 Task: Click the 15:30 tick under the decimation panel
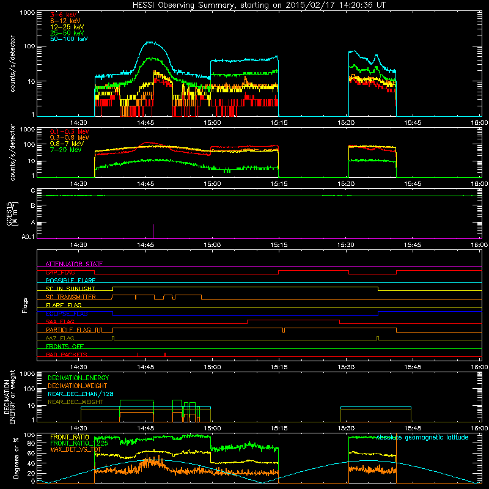point(346,428)
